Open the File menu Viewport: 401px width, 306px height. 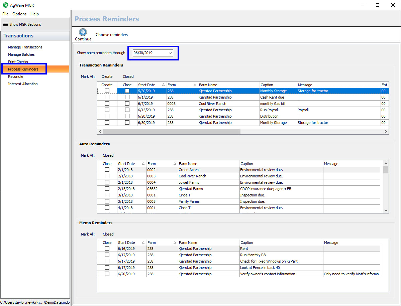pyautogui.click(x=5, y=14)
